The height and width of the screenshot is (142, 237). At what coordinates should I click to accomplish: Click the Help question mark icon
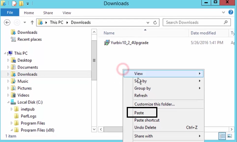(230, 12)
